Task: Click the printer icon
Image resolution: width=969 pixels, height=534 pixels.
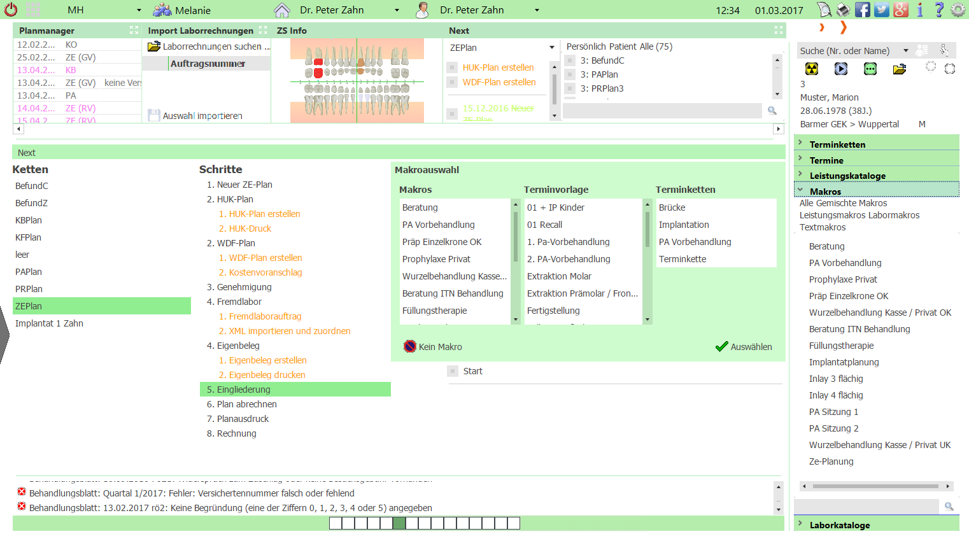Action: [843, 10]
